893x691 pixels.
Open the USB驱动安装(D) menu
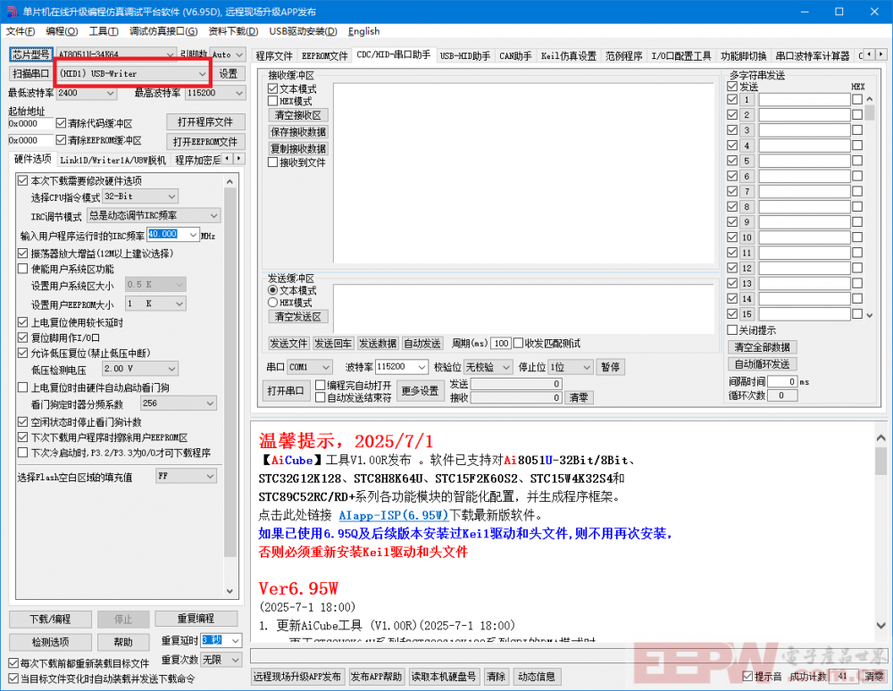click(303, 31)
